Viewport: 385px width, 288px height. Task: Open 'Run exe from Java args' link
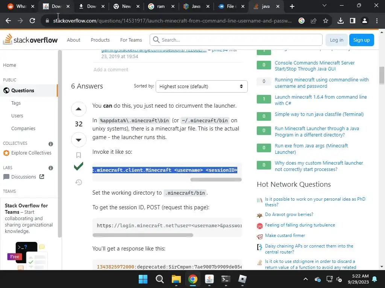(x=311, y=148)
